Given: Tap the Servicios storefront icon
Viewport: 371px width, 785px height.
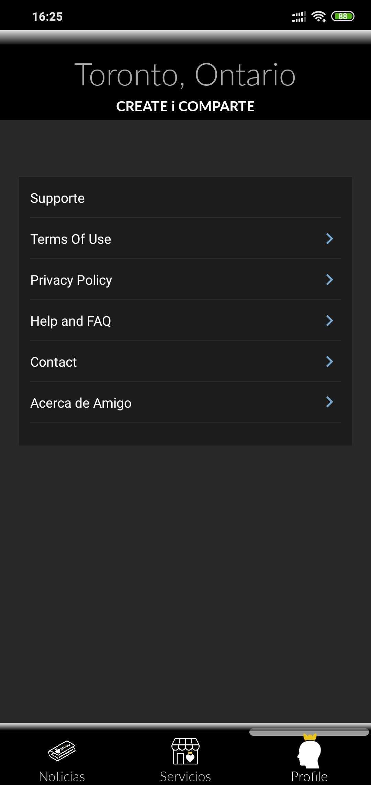Looking at the screenshot, I should click(185, 751).
